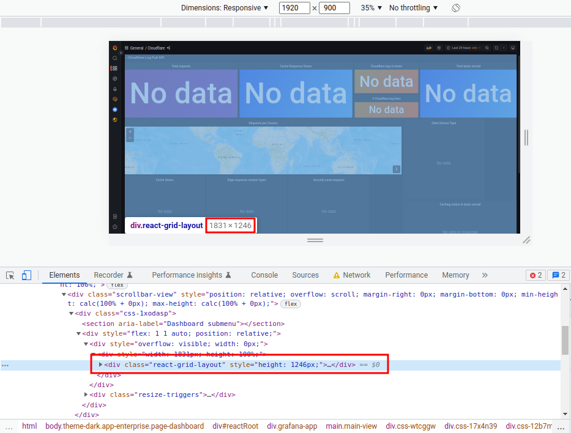571x433 pixels.
Task: Refresh the dashboard with the refresh icon
Action: coord(496,48)
